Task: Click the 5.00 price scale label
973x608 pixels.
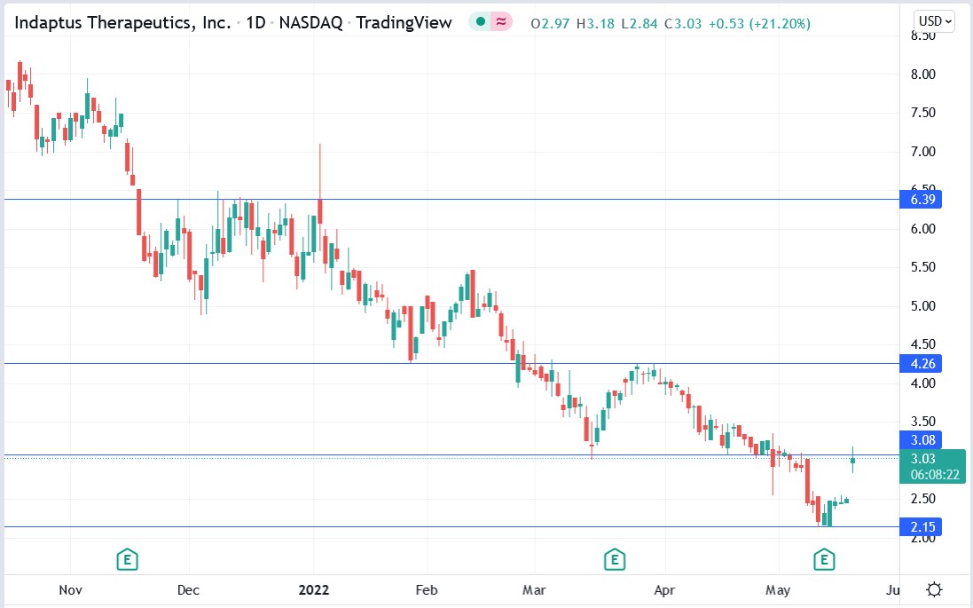Action: (922, 305)
